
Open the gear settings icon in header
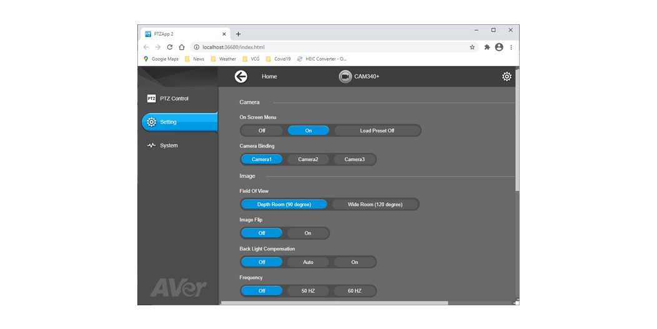pos(506,76)
